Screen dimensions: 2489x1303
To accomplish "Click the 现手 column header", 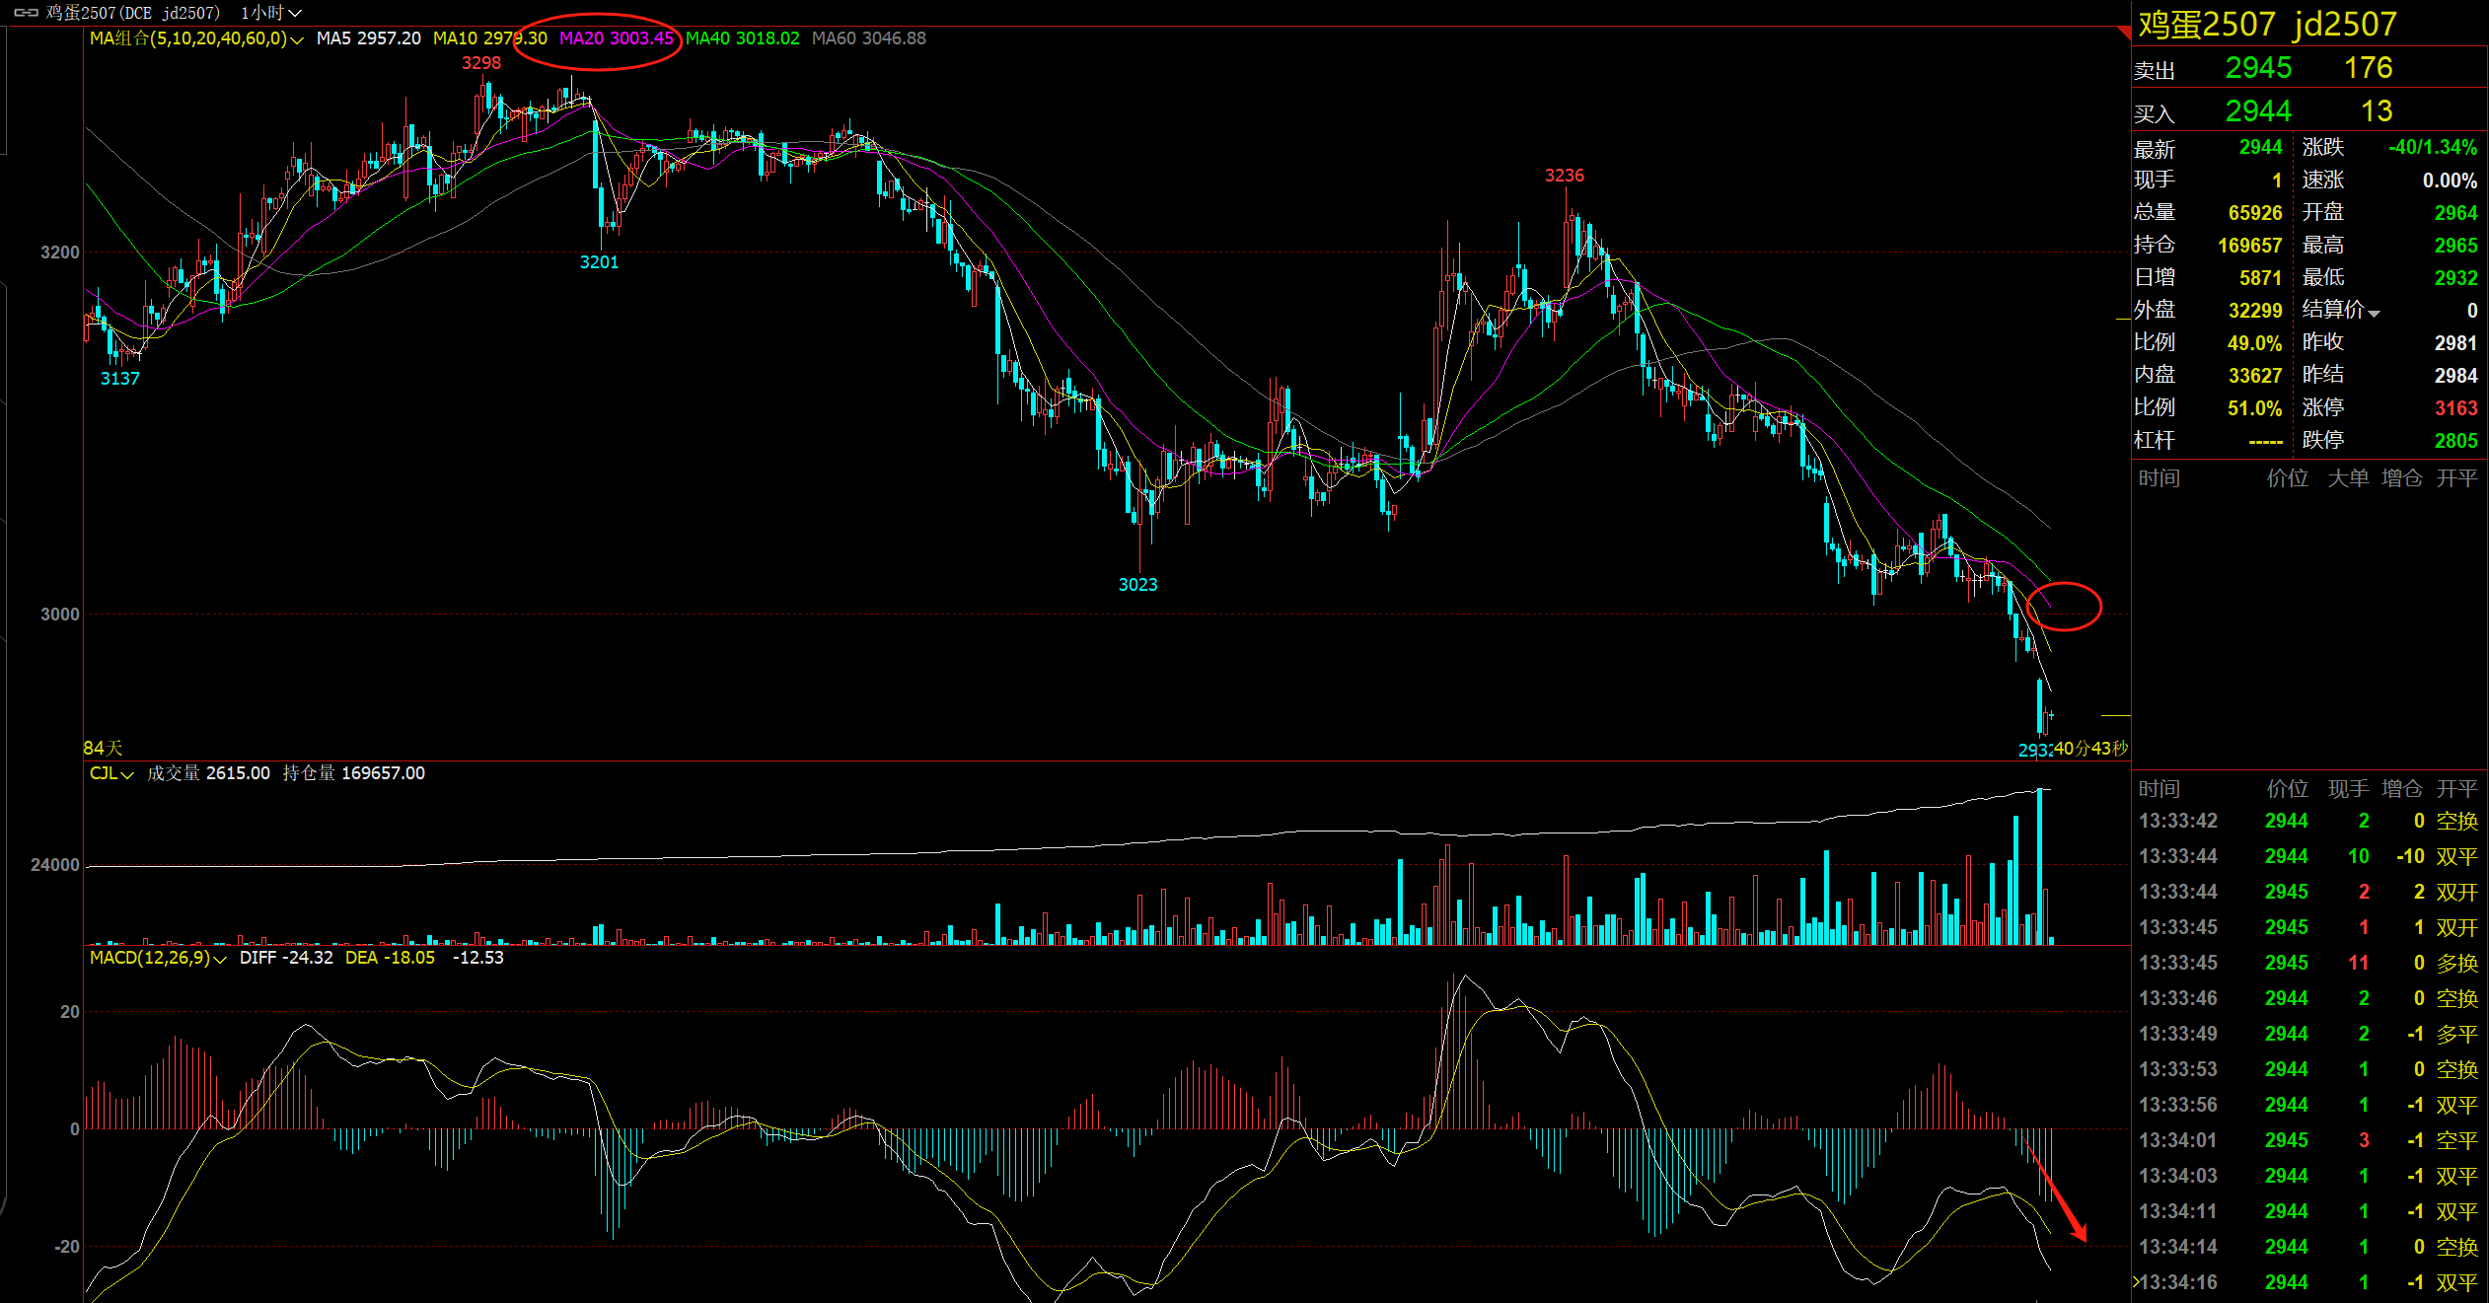I will [x=2348, y=789].
